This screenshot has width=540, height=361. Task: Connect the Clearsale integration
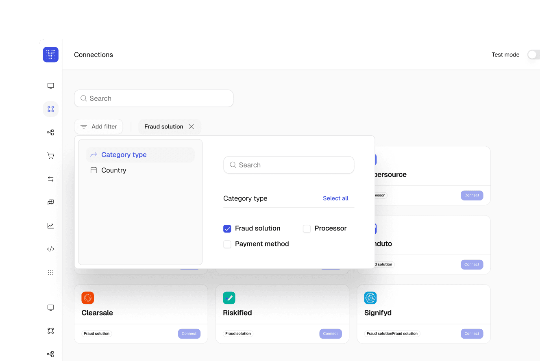(189, 333)
